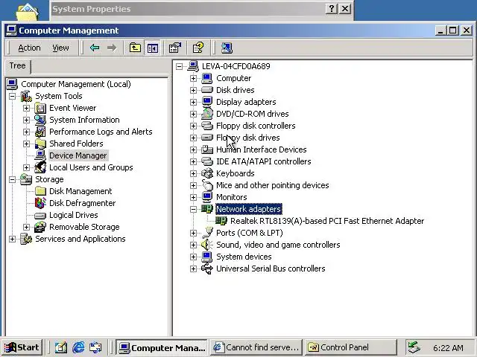Collapse the LEVA-04CFD0A689 root node
The width and height of the screenshot is (477, 357).
(179, 66)
